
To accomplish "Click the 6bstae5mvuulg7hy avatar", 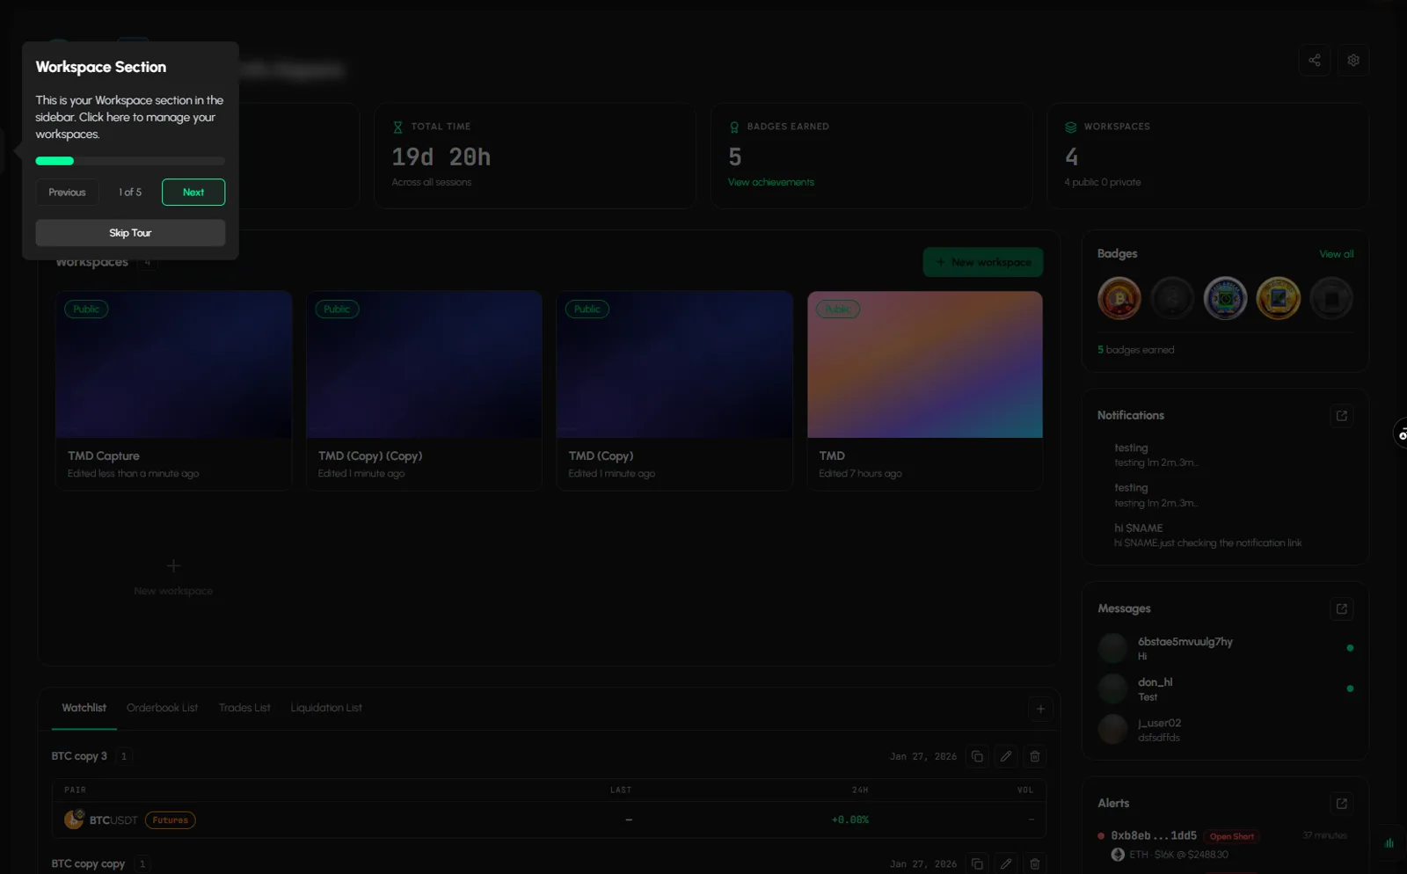I will click(x=1112, y=649).
